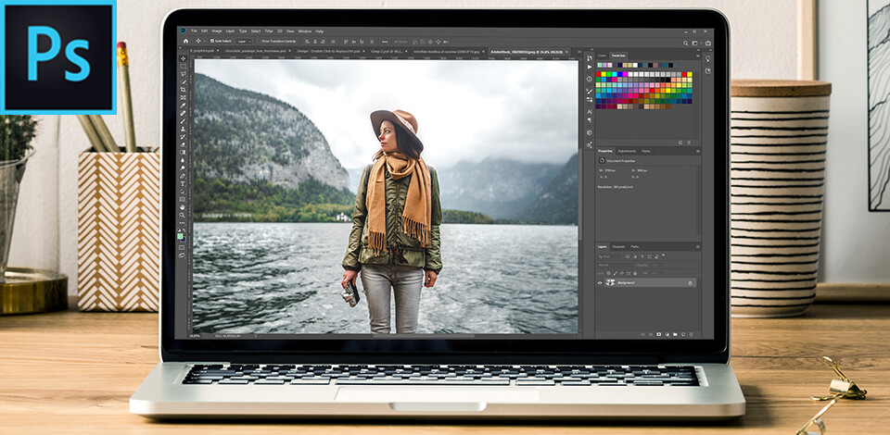Hide the Background layer with eye icon
Image resolution: width=890 pixels, height=435 pixels.
600,282
